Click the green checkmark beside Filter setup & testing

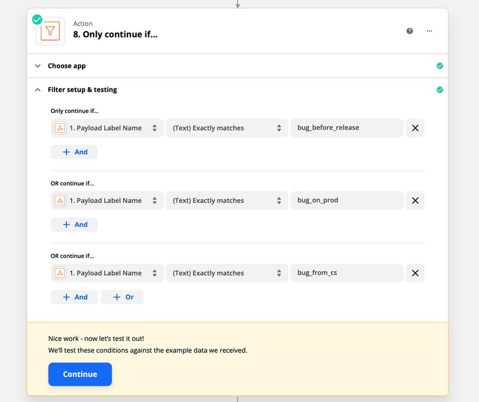[439, 90]
